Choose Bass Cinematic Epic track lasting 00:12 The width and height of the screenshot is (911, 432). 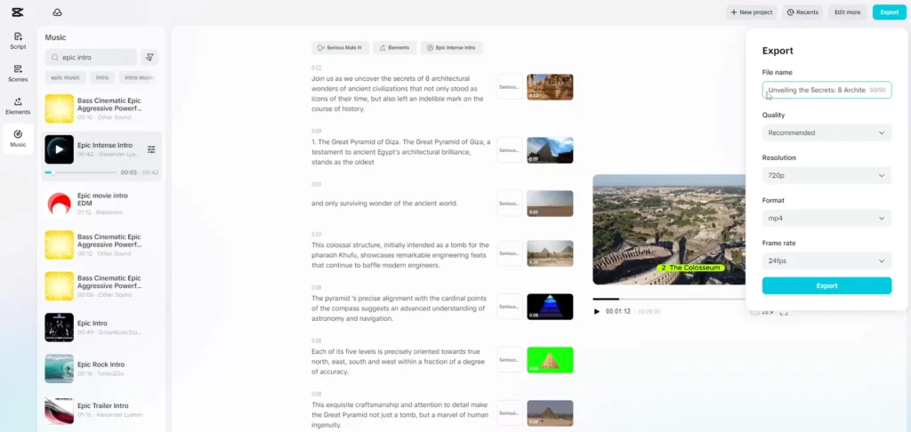[101, 245]
